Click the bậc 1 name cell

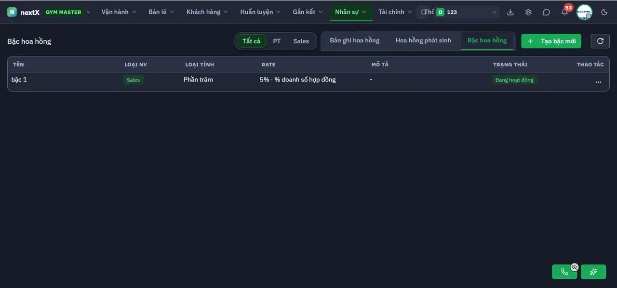click(19, 79)
